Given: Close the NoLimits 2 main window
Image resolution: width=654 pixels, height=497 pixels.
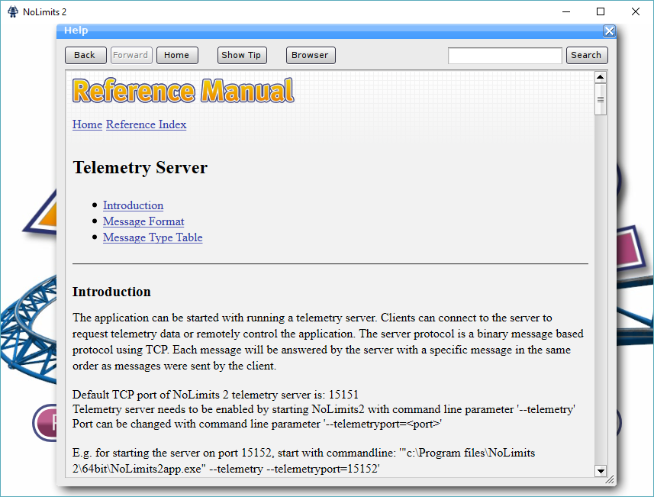Looking at the screenshot, I should (635, 11).
